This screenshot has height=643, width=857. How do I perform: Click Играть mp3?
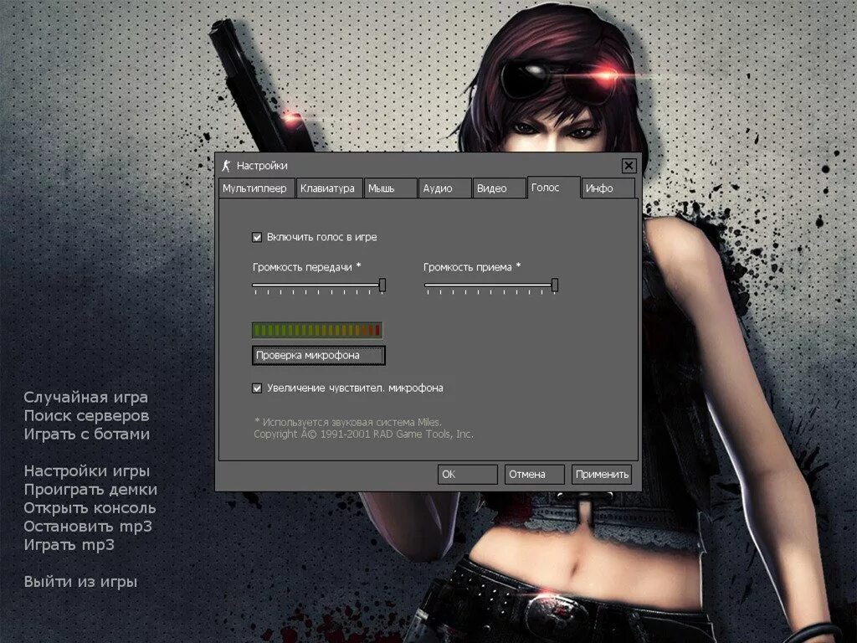tap(69, 545)
